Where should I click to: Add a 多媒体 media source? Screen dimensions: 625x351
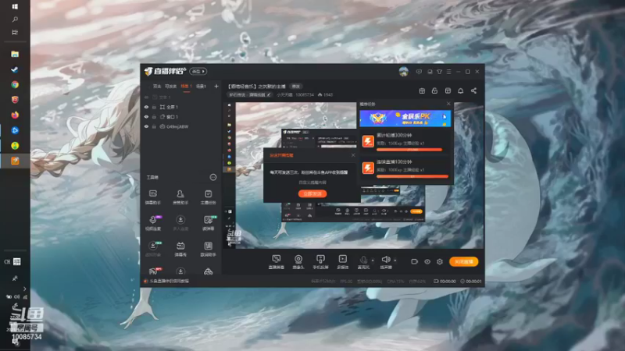click(x=343, y=262)
